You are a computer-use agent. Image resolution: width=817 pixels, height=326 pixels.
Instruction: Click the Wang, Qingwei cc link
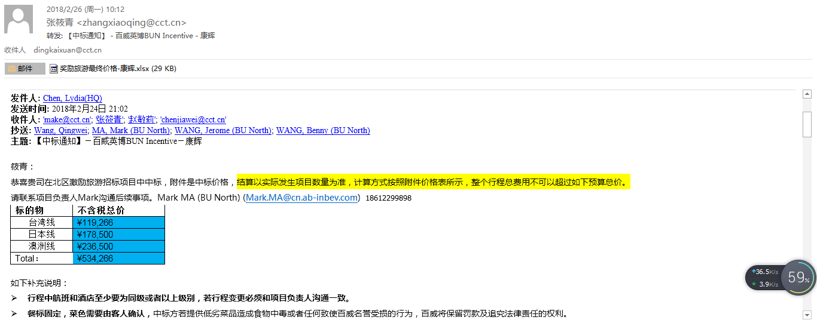point(61,130)
